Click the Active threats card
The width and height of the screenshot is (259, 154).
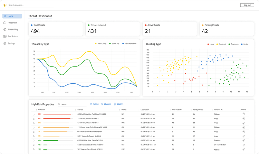point(170,29)
